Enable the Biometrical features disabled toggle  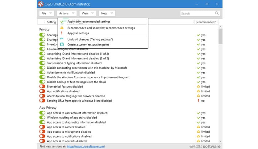coord(42,87)
